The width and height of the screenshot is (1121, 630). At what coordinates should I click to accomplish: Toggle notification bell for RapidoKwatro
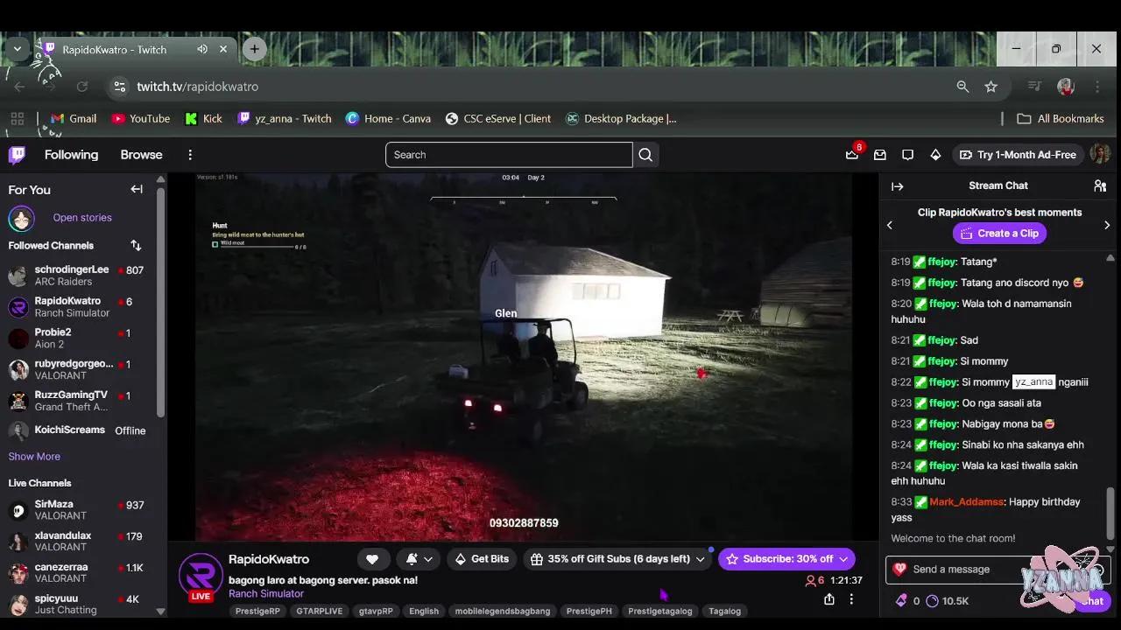tap(412, 559)
